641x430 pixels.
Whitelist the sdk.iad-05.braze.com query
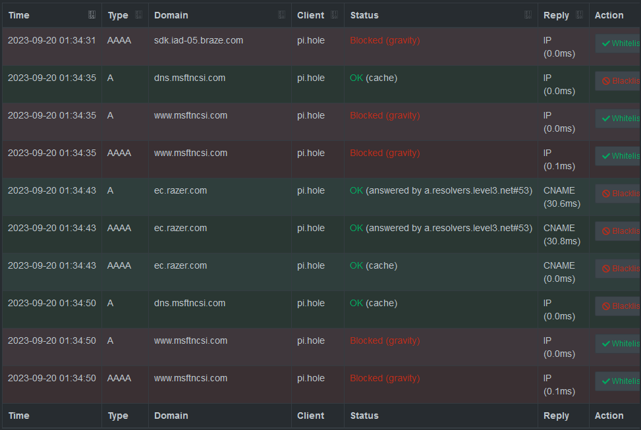[x=618, y=43]
